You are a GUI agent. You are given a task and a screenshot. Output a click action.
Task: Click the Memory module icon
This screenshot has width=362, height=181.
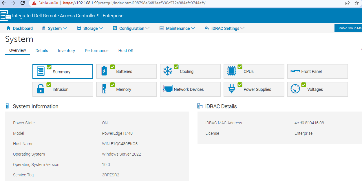[x=104, y=89]
